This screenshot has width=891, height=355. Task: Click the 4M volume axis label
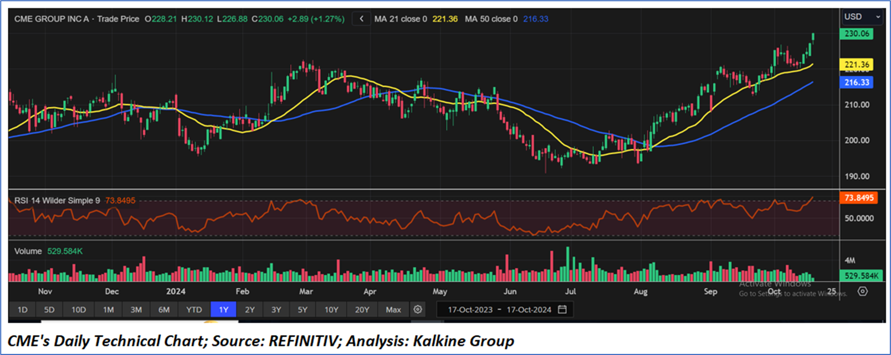(x=849, y=260)
